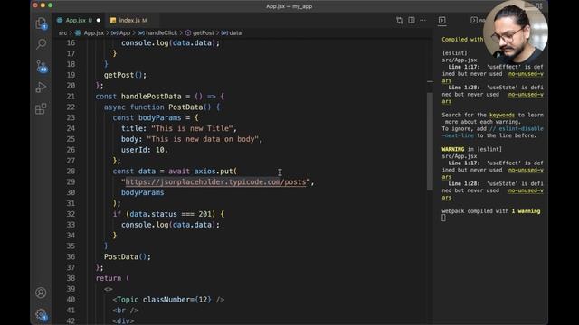Open the Run and Debug view
The height and width of the screenshot is (325, 579).
[x=41, y=88]
